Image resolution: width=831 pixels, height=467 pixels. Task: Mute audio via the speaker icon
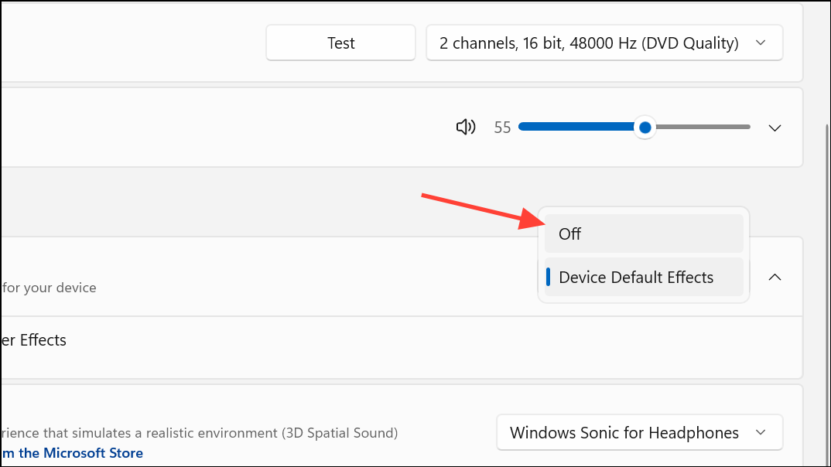pos(465,128)
